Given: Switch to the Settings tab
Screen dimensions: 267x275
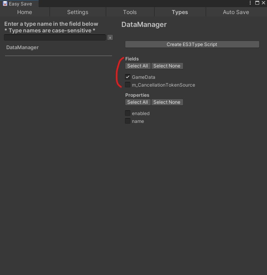Looking at the screenshot, I should (x=78, y=12).
